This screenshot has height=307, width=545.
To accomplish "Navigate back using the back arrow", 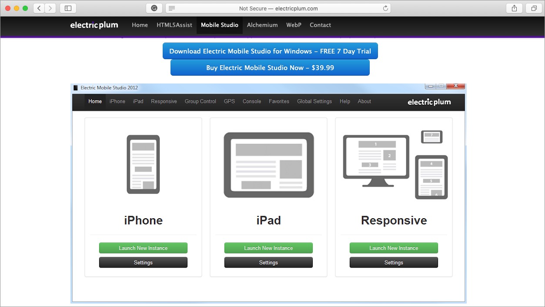I will (38, 8).
